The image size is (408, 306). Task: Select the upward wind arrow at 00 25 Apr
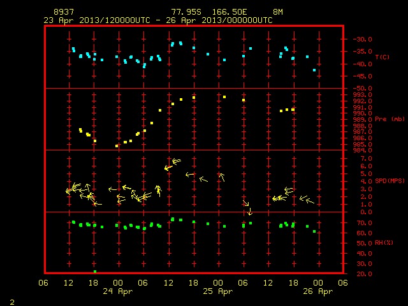coord(222,177)
